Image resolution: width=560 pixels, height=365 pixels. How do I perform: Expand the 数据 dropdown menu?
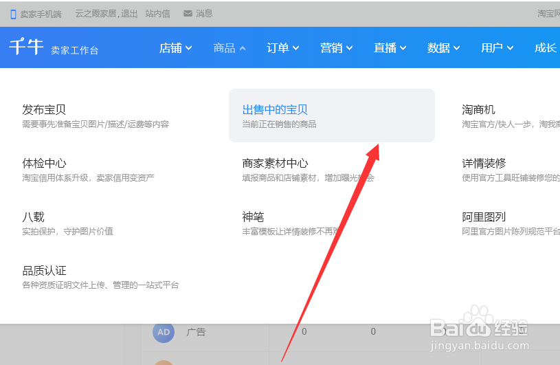tap(444, 48)
